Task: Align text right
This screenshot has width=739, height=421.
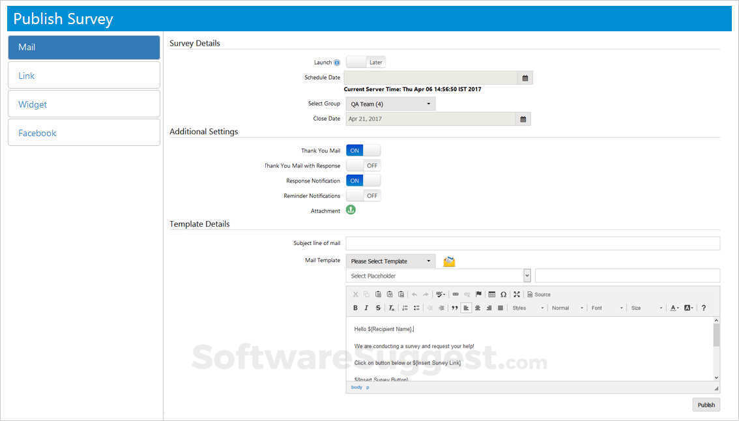Action: click(x=489, y=308)
